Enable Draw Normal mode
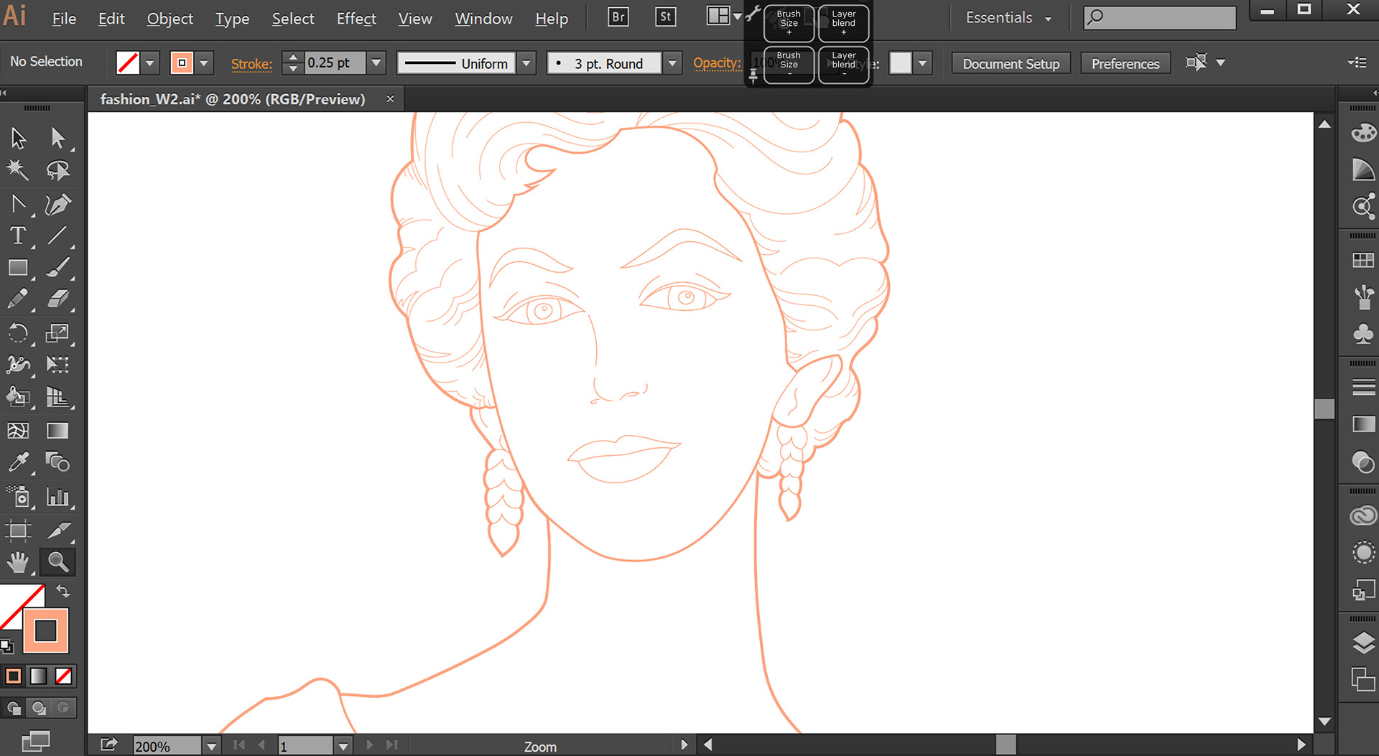This screenshot has height=756, width=1379. (14, 708)
